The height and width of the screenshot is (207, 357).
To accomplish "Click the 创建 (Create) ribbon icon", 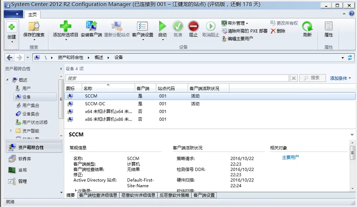I will [12, 27].
